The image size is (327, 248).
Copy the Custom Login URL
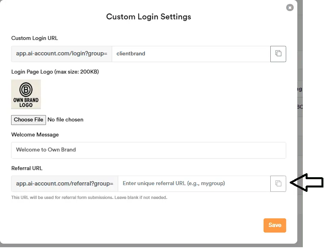[278, 54]
